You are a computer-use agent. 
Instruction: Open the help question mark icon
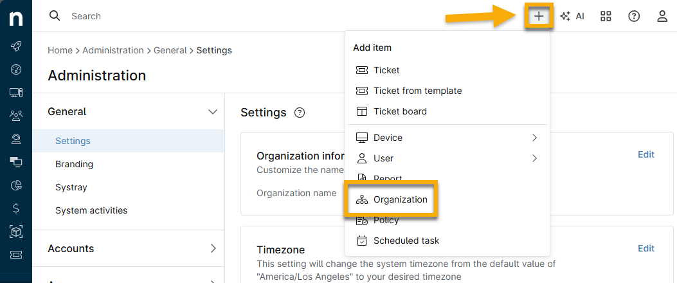coord(634,17)
